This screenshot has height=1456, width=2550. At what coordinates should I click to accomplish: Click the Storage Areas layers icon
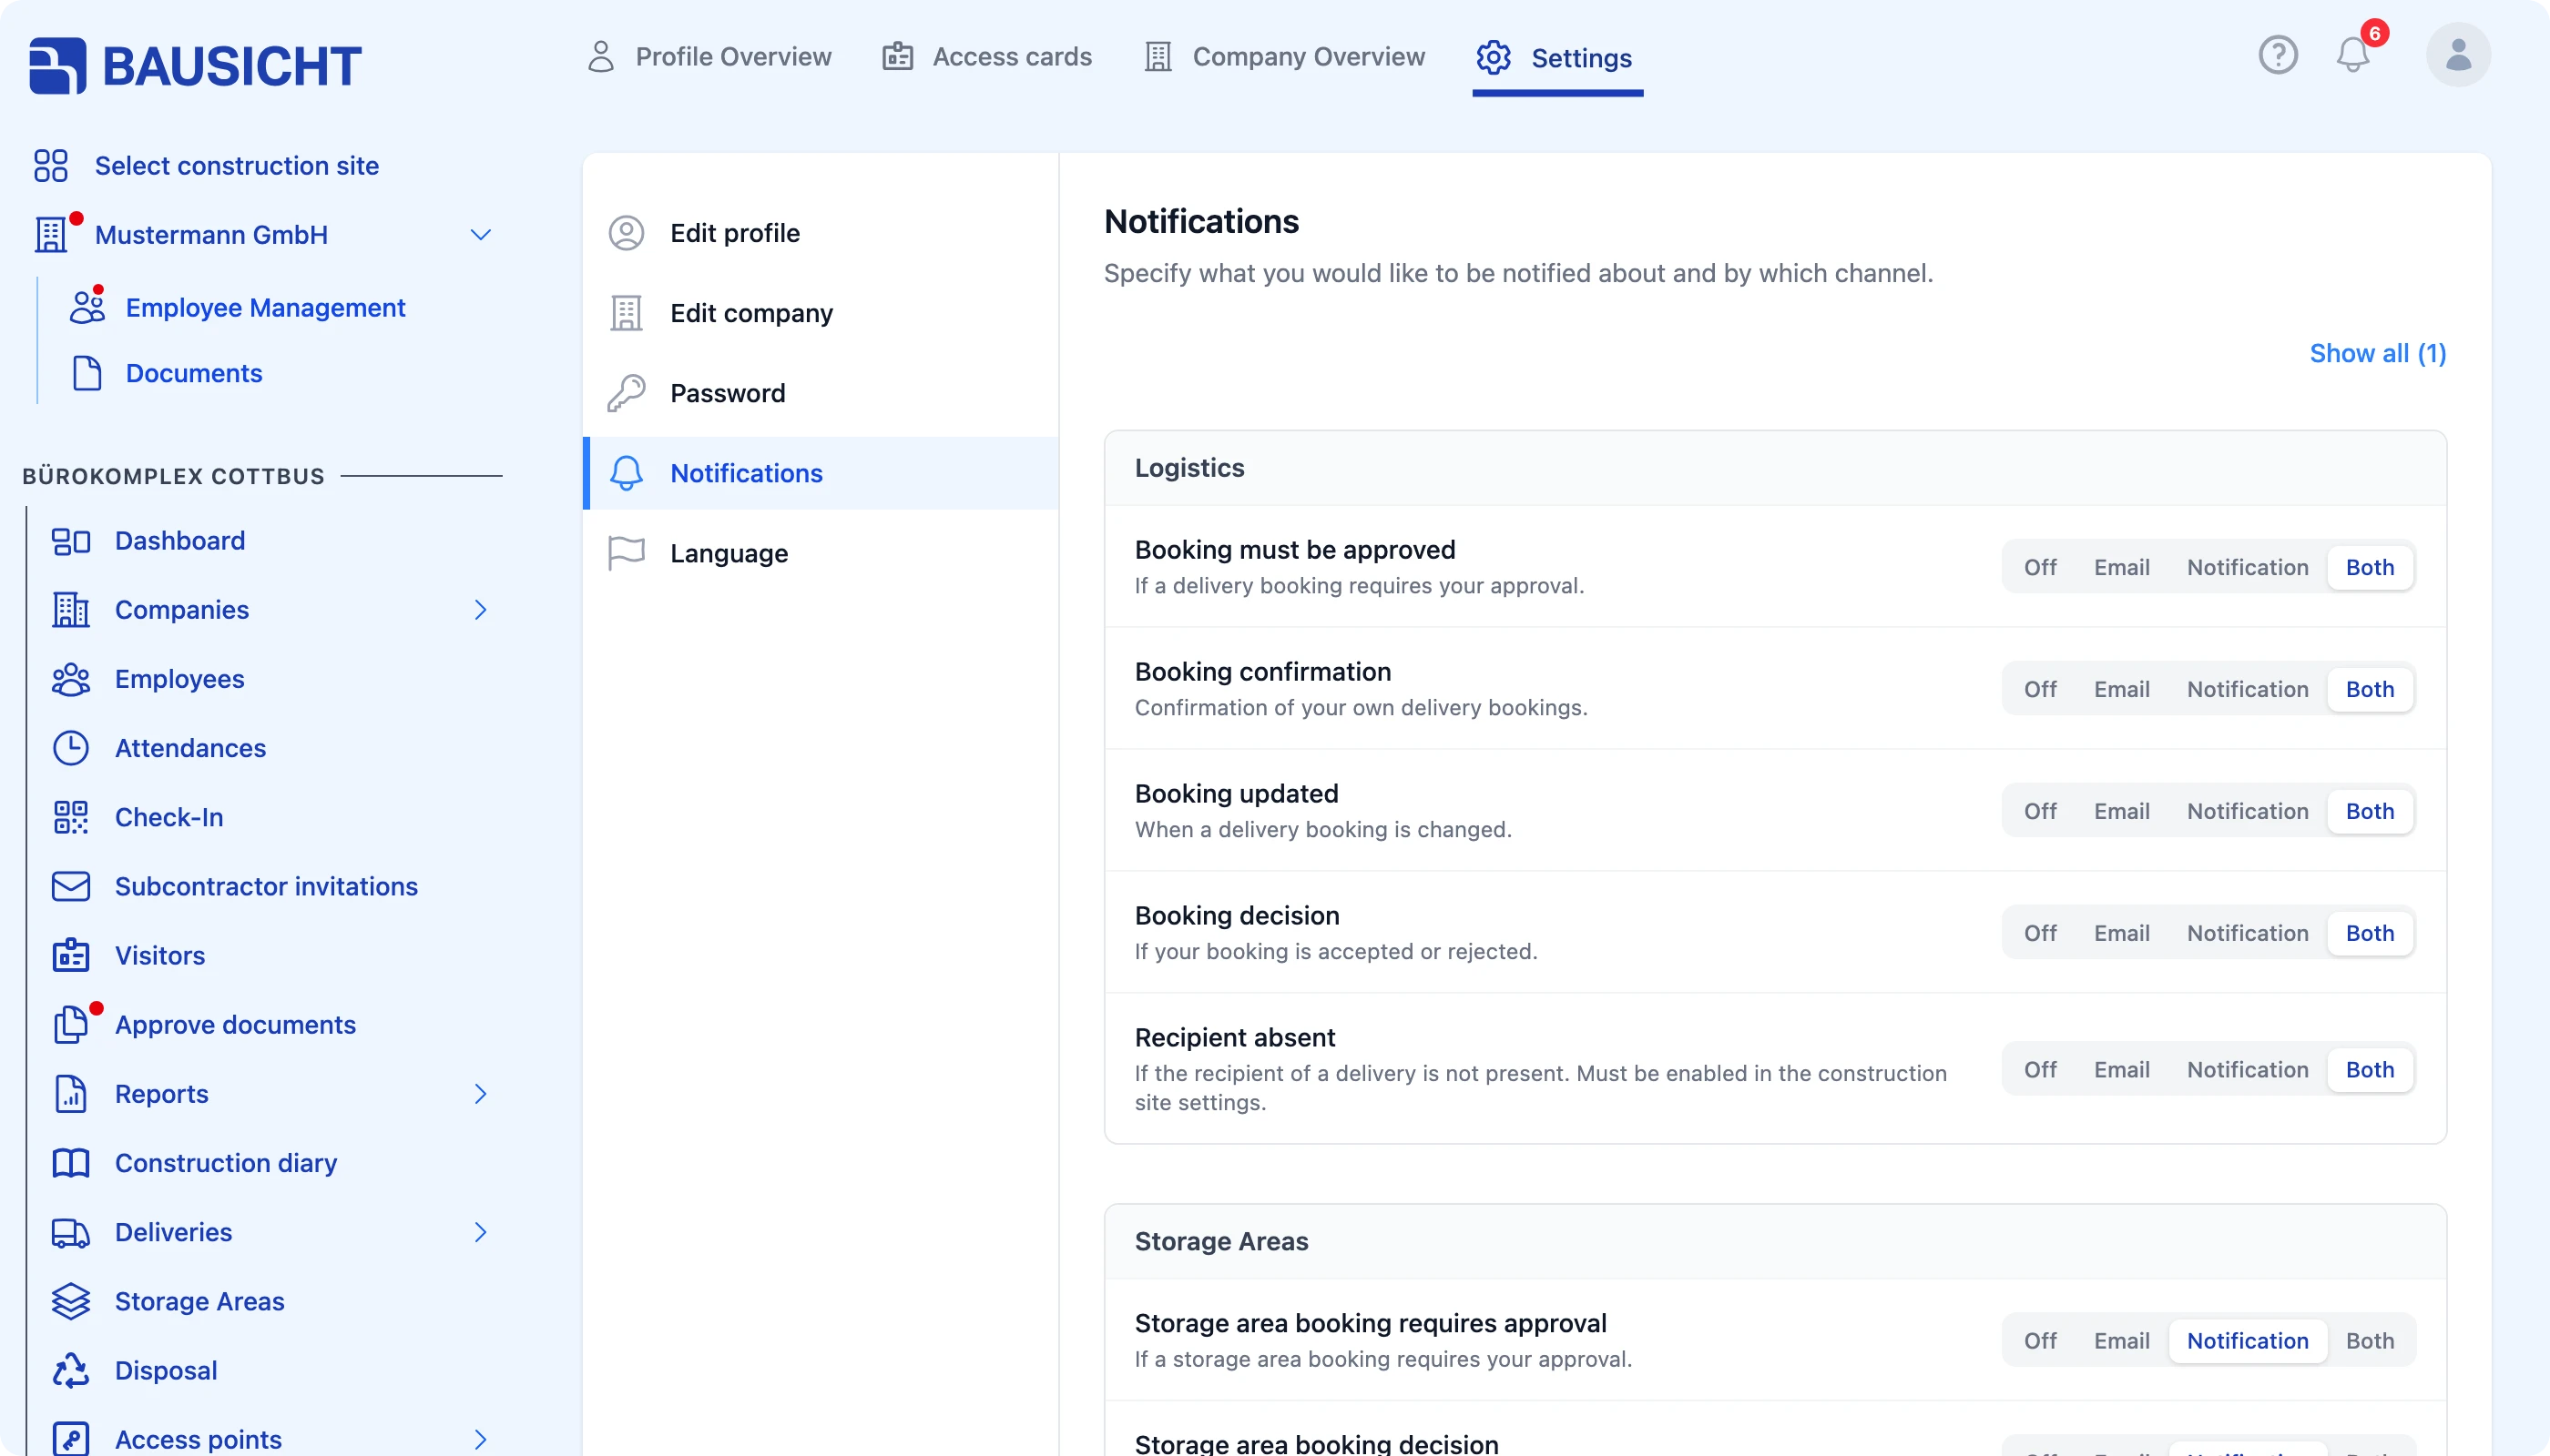click(x=71, y=1301)
